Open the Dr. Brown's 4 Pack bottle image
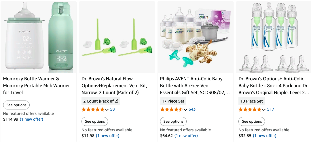Screen dimensions: 311x142 pos(274,37)
